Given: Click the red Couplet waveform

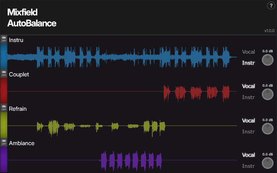Looking at the screenshot, I should click(x=196, y=92).
